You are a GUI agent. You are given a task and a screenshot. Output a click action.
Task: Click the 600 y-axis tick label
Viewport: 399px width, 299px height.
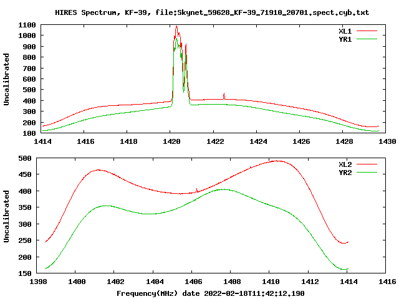pyautogui.click(x=29, y=79)
